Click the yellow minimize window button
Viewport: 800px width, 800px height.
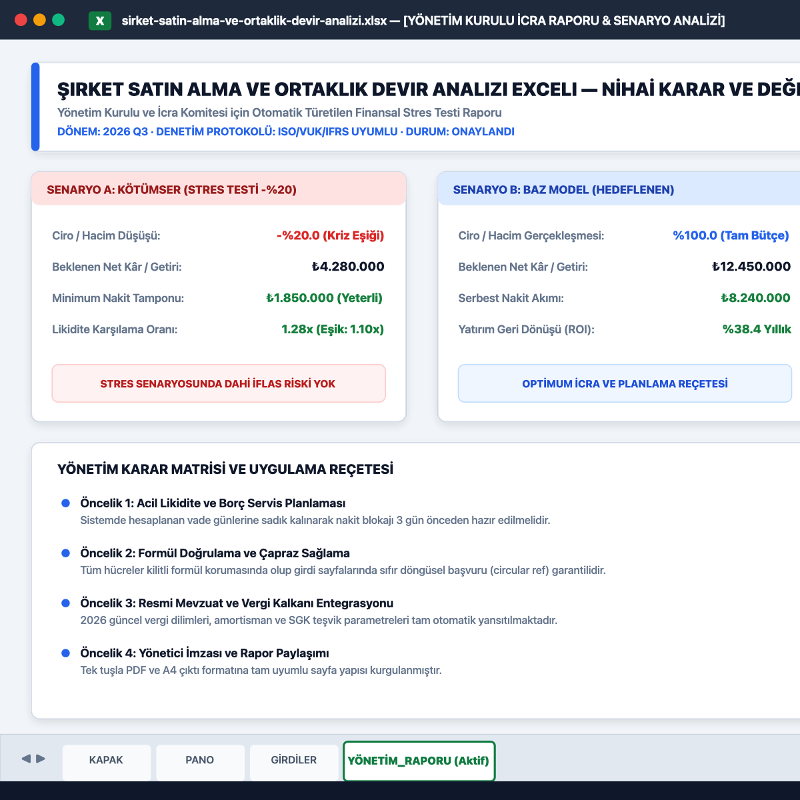click(39, 20)
